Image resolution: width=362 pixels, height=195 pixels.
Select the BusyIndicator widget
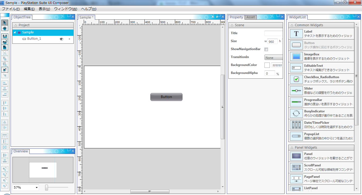point(321,113)
